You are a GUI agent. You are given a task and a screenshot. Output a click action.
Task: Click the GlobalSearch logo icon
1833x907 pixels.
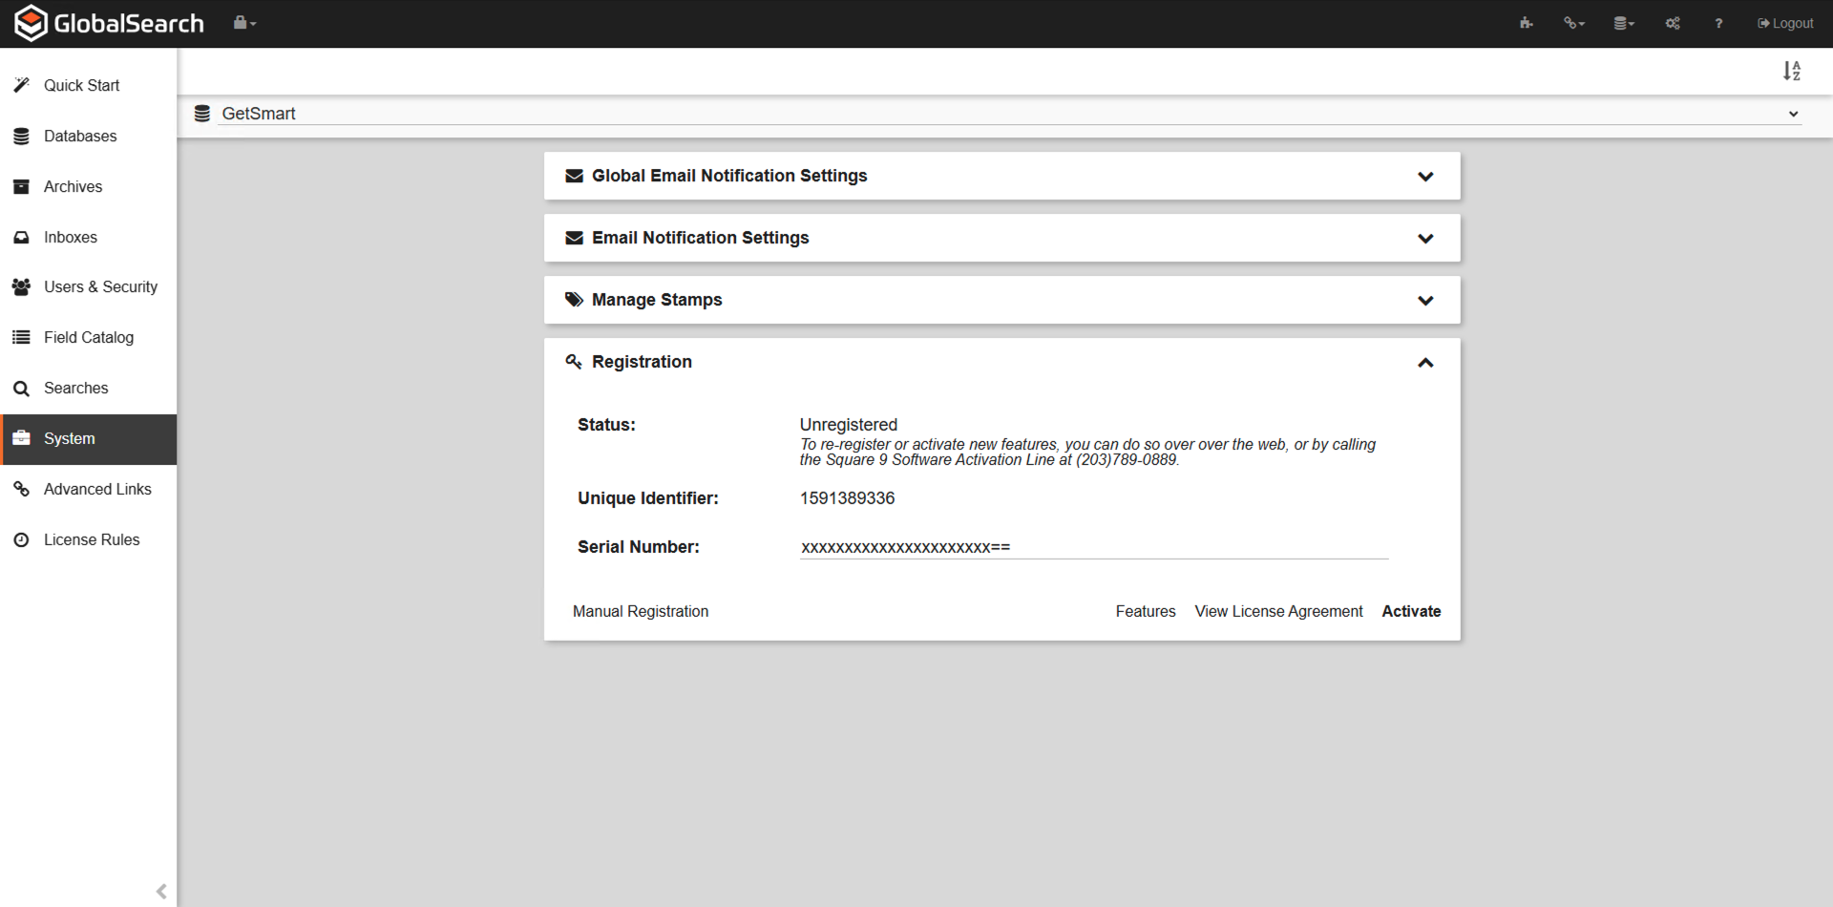[x=29, y=22]
